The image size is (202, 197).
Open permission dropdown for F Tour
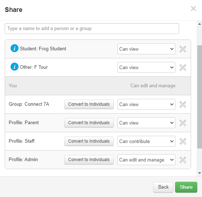pos(146,67)
